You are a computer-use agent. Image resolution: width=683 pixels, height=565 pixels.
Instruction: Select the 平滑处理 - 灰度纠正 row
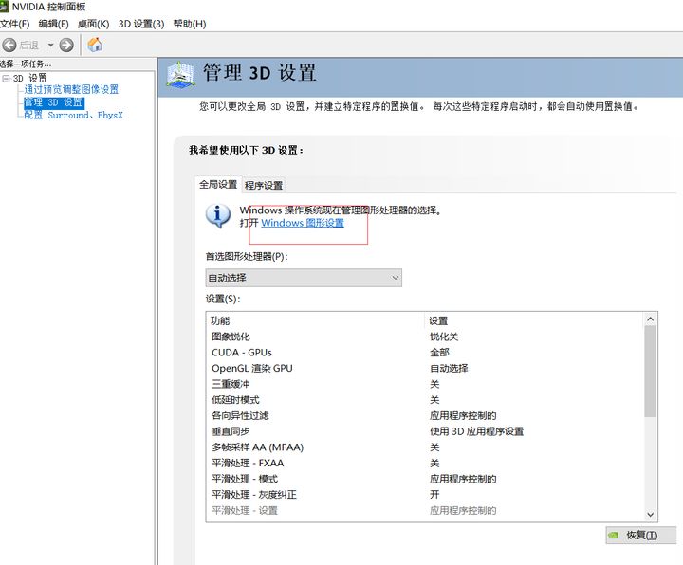tap(425, 495)
